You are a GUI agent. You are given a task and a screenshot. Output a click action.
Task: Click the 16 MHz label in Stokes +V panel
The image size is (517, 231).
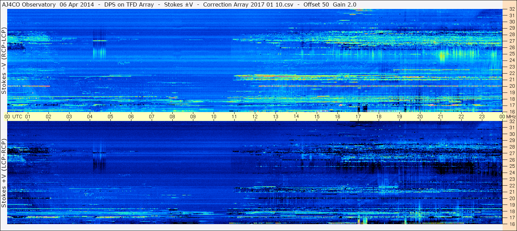(511, 224)
